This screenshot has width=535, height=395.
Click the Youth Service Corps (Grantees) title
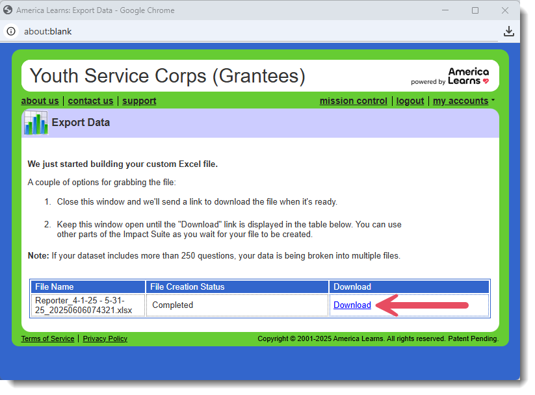(x=167, y=76)
